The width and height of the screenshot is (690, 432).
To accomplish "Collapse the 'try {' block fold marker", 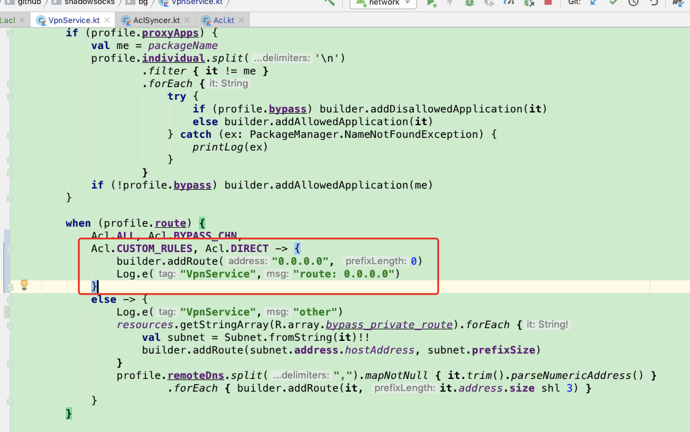I will pyautogui.click(x=10, y=97).
